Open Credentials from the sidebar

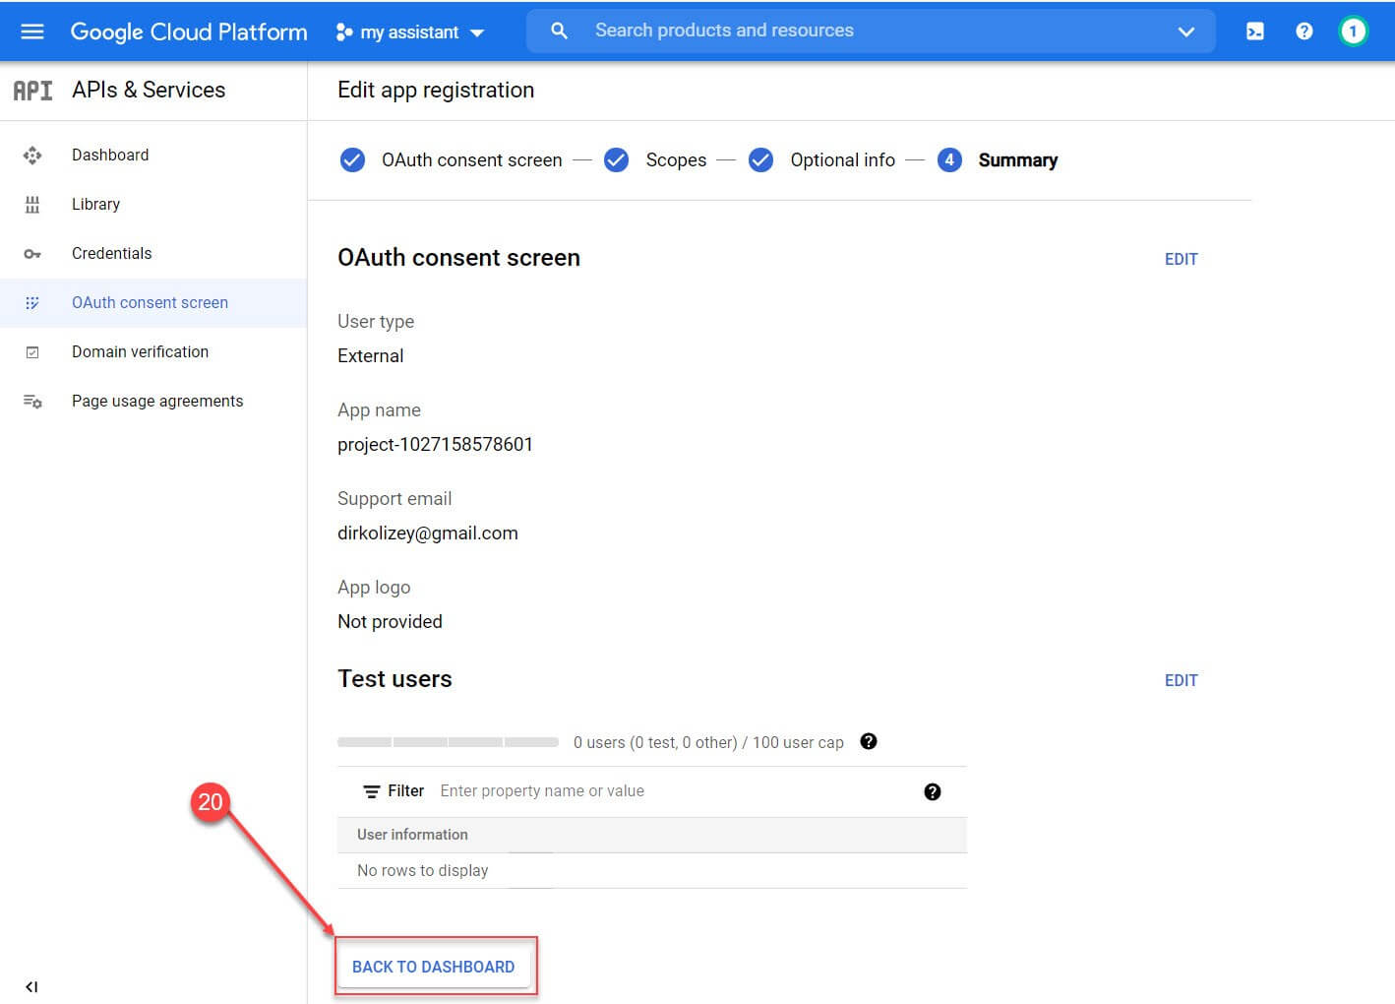(x=112, y=253)
